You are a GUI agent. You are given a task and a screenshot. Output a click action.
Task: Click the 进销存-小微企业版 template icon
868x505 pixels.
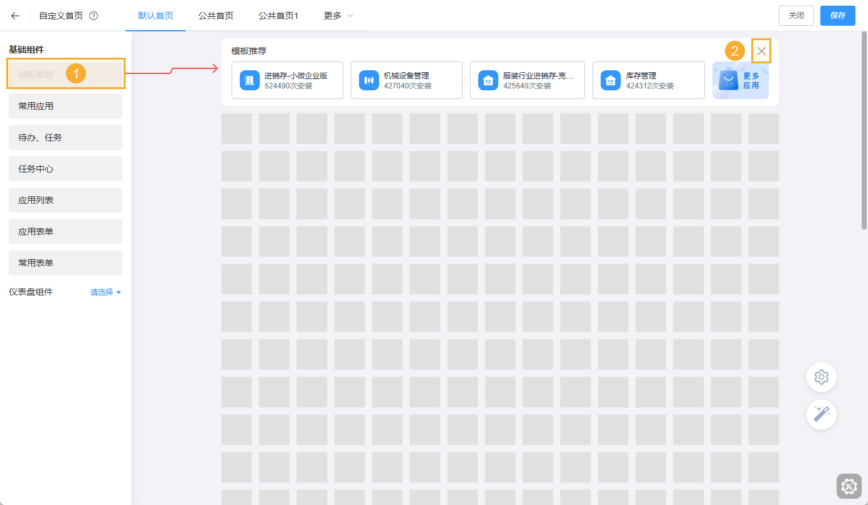(250, 80)
